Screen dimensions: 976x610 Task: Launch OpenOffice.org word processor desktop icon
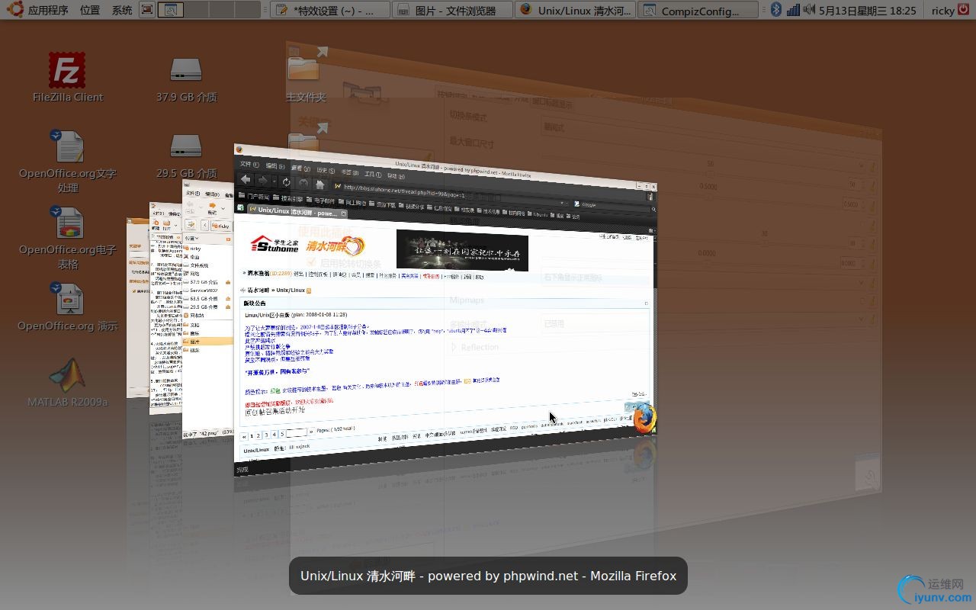(68, 161)
